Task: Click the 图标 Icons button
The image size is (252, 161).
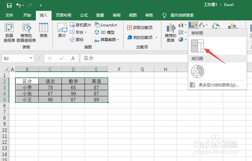Action: (77, 40)
